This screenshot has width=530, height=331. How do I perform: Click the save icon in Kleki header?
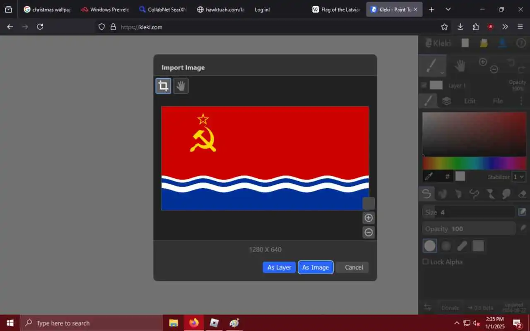pyautogui.click(x=502, y=43)
